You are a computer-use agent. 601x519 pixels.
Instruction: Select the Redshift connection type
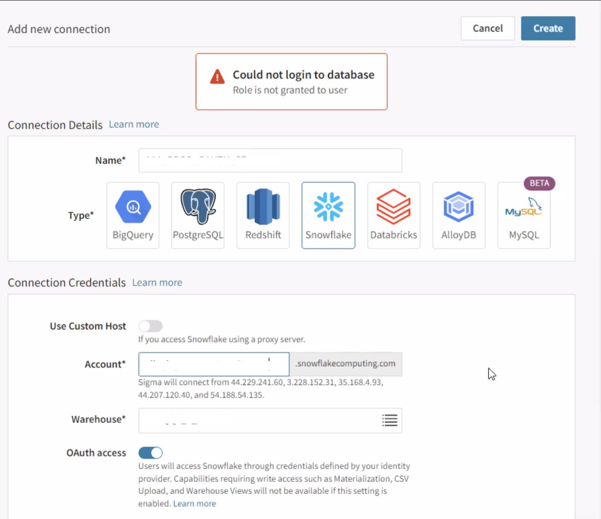pos(263,215)
